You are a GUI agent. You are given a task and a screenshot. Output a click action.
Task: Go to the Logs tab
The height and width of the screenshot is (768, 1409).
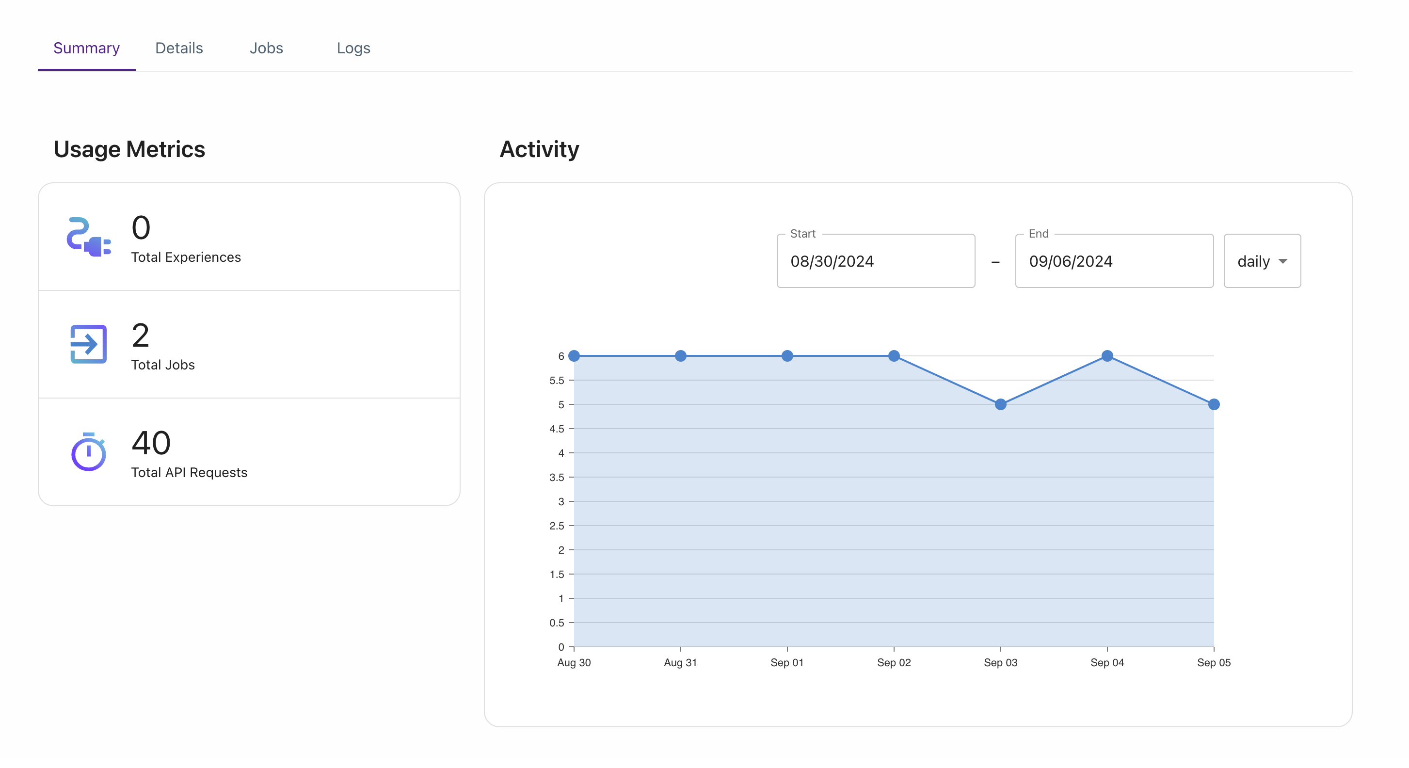353,48
